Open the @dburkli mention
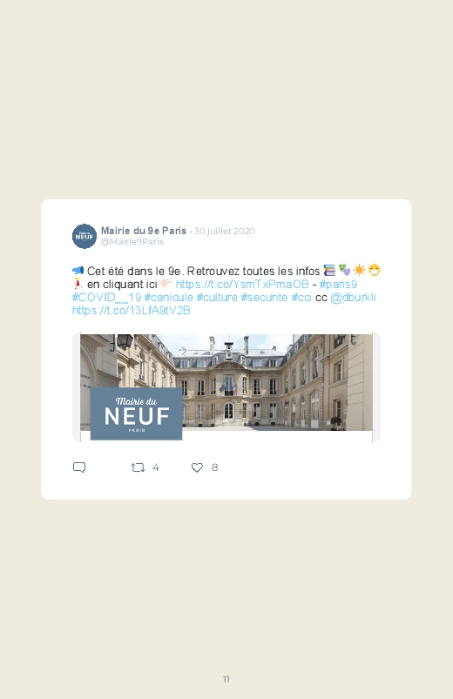 point(353,298)
